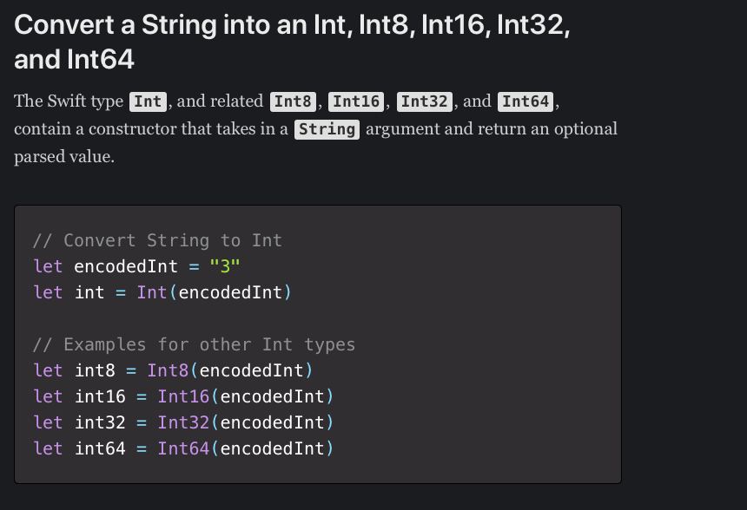Click the variable name int64 in code
747x510 pixels.
(100, 448)
